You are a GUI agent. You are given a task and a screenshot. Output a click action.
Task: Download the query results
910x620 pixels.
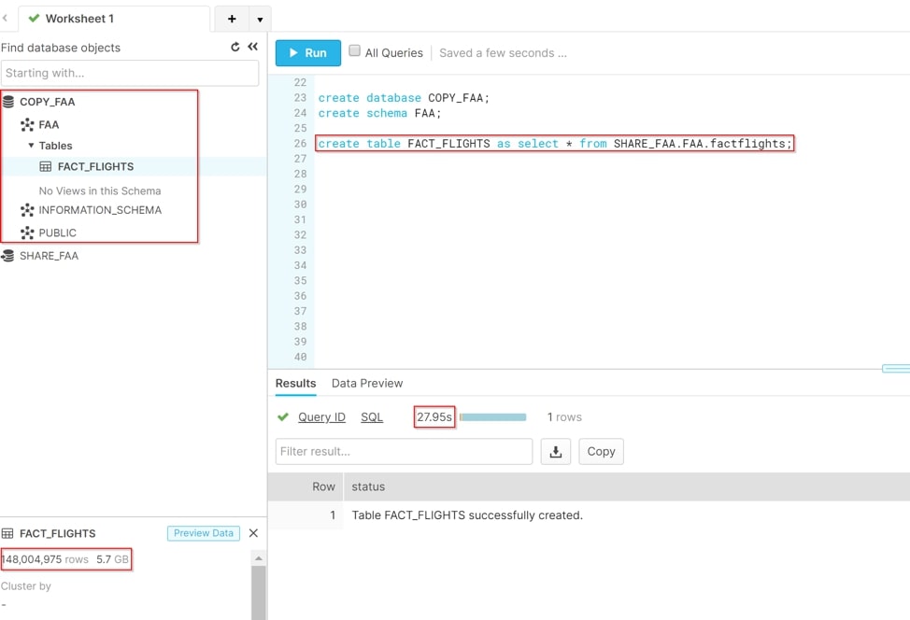click(x=555, y=451)
